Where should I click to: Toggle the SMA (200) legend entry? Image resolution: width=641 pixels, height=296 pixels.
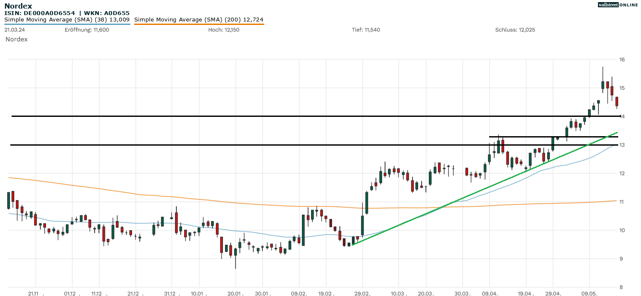click(x=199, y=19)
